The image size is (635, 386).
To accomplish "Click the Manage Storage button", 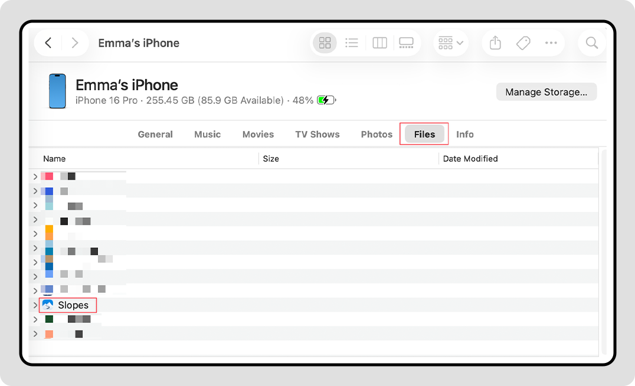I will [x=546, y=92].
